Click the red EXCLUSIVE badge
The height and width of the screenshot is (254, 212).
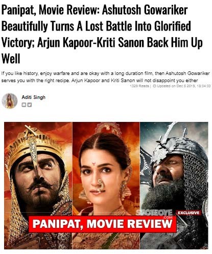click(x=189, y=213)
